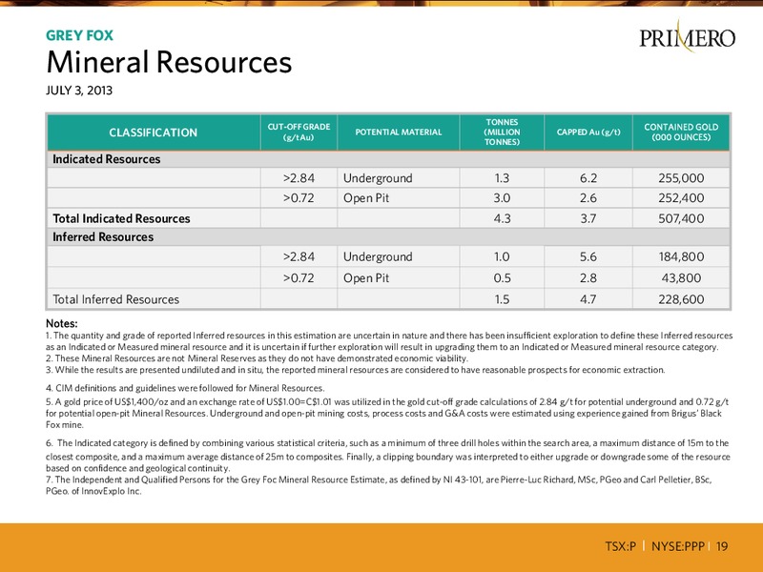Viewport: 763px width, 572px height.
Task: Click tonnes value '1.3'
Action: [502, 178]
